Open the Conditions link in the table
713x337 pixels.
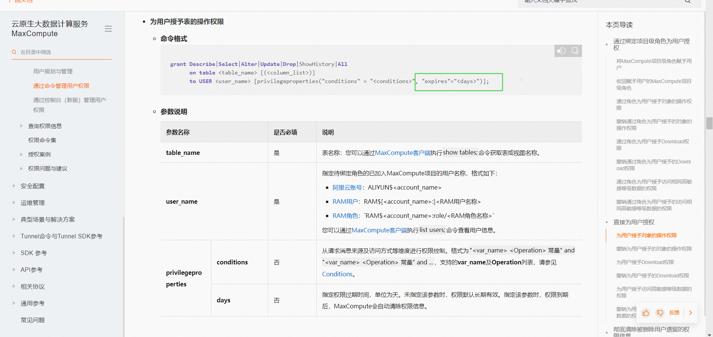point(337,274)
